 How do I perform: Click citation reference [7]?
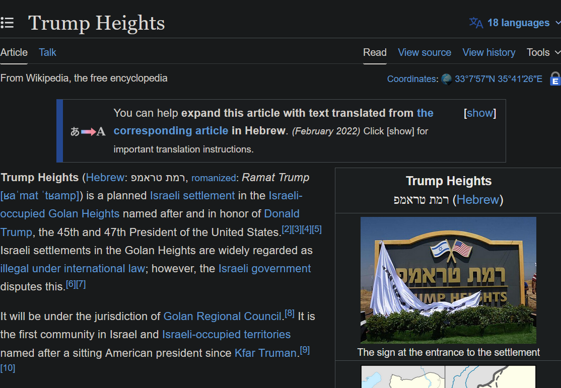tap(81, 284)
